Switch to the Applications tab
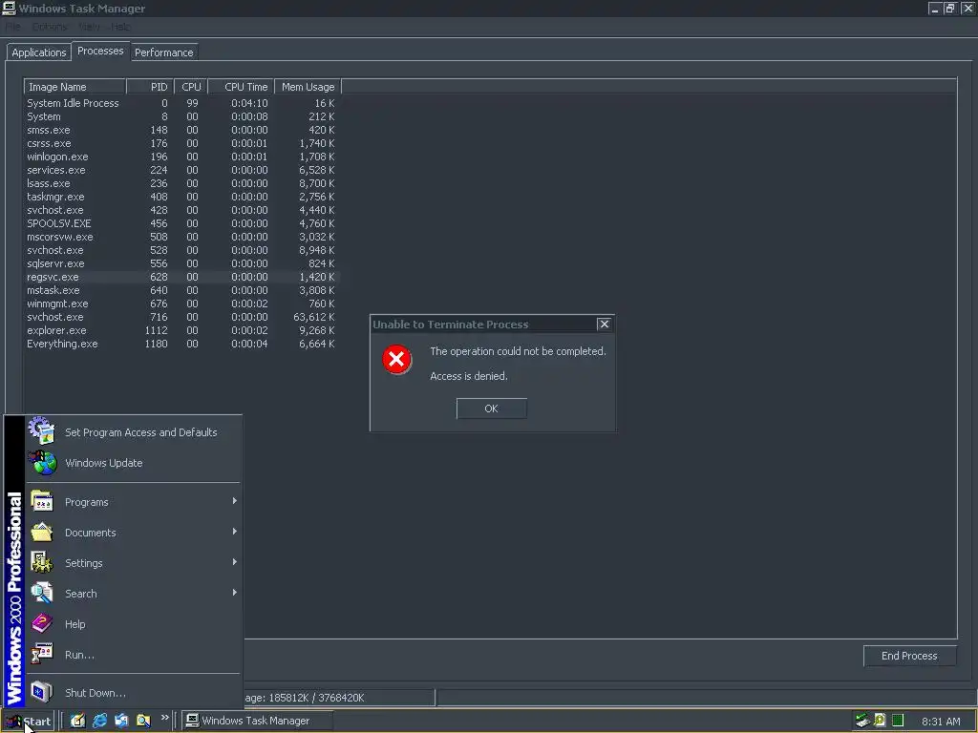 pos(38,52)
